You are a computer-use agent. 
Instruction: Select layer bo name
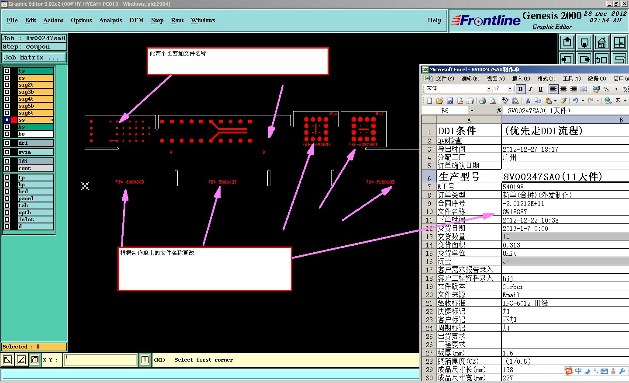[35, 134]
